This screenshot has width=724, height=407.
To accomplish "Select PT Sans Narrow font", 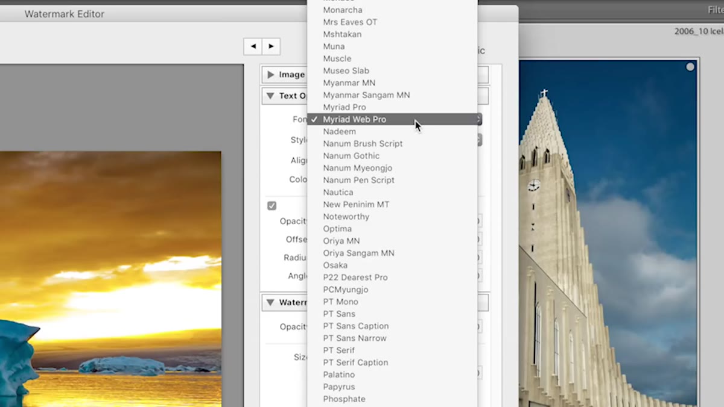I will point(392,338).
